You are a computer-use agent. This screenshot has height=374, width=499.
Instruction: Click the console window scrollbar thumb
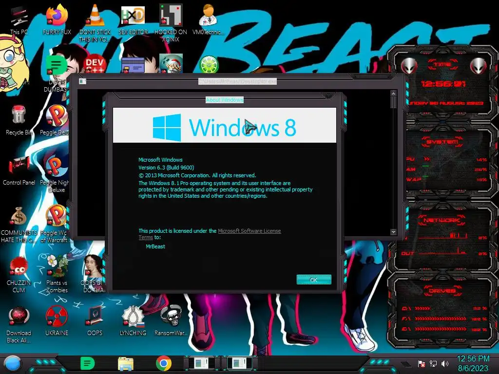pos(393,102)
